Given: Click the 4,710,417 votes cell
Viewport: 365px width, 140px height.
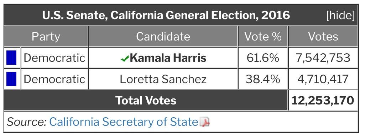Looking at the screenshot, I should (x=323, y=79).
